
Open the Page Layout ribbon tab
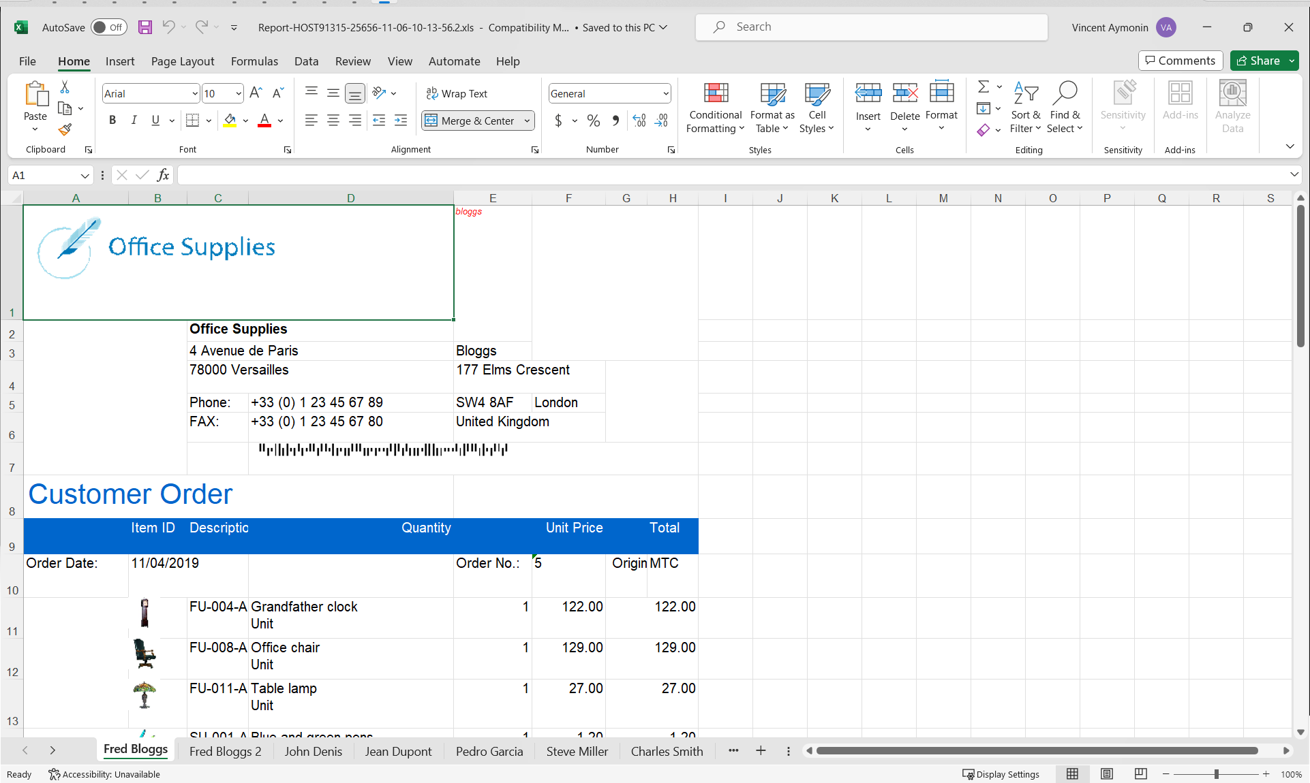183,61
